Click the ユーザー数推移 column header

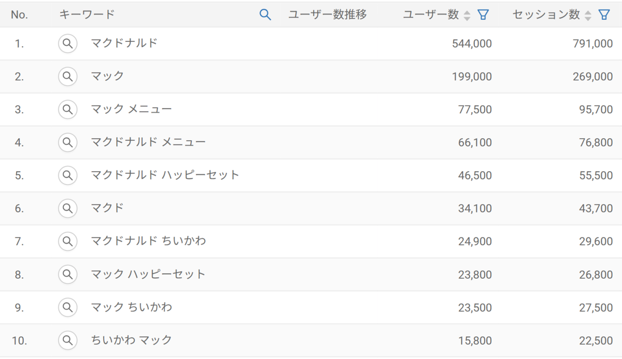(x=328, y=14)
